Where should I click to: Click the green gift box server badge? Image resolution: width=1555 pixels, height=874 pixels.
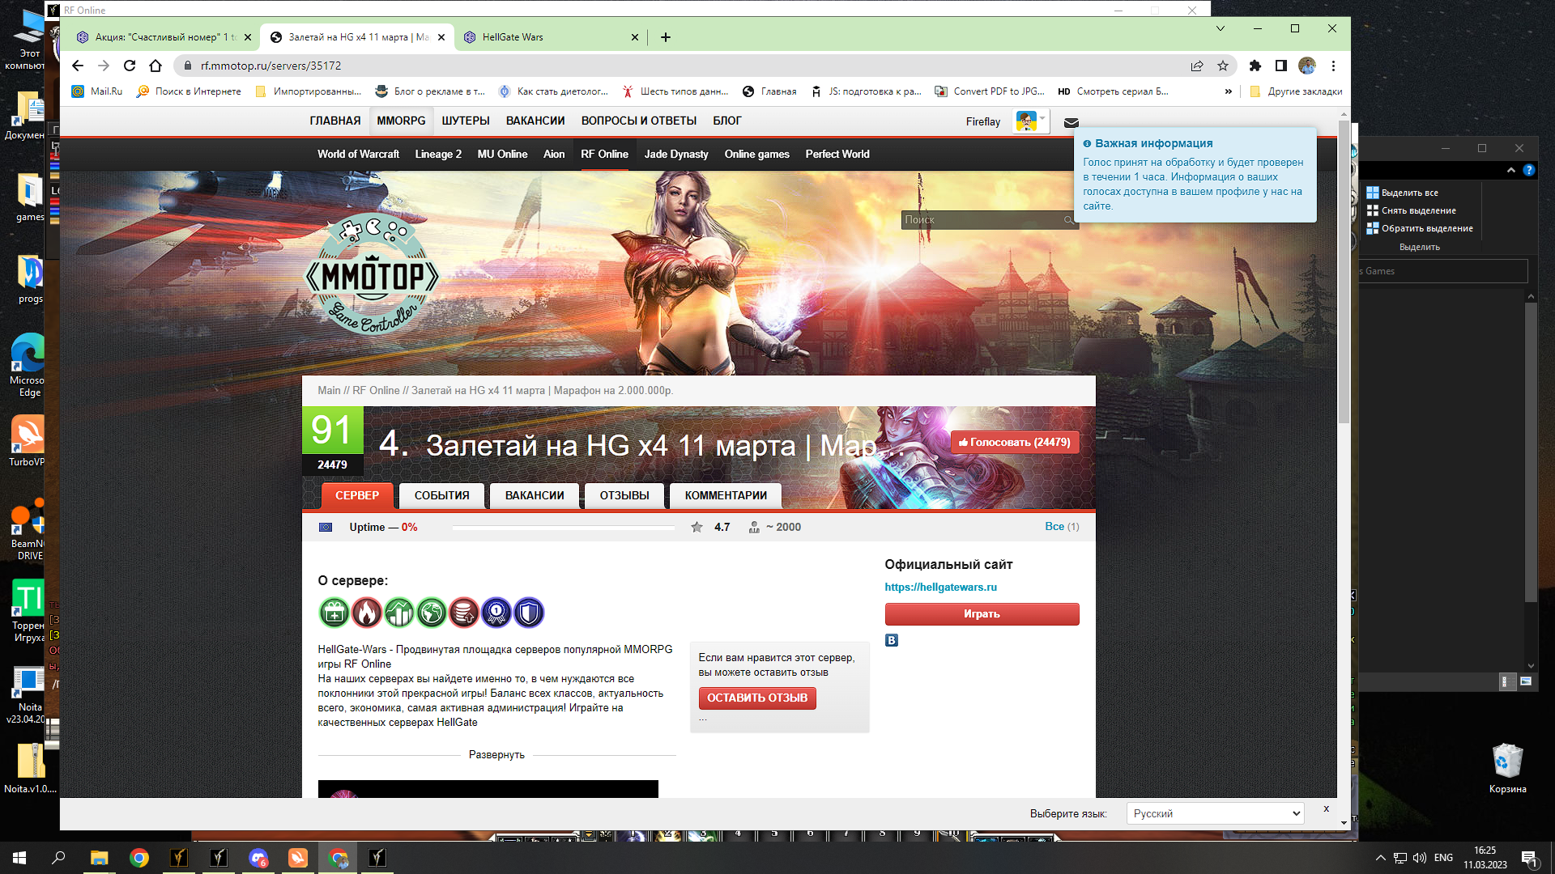tap(334, 613)
